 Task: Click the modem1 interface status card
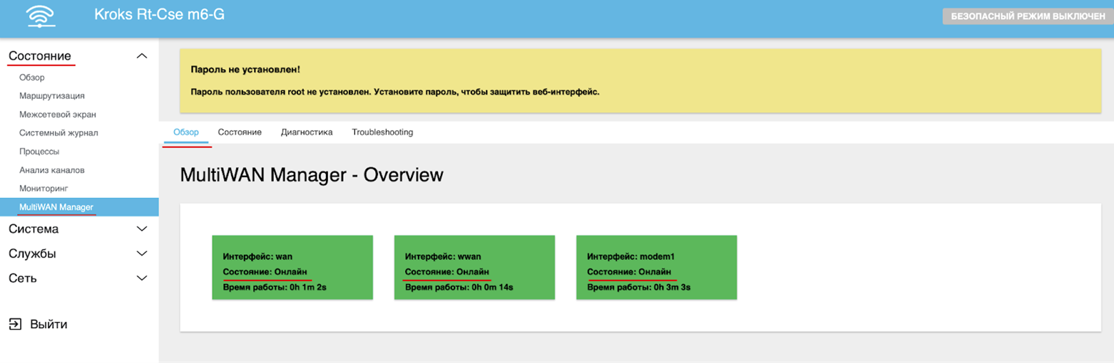(x=656, y=267)
